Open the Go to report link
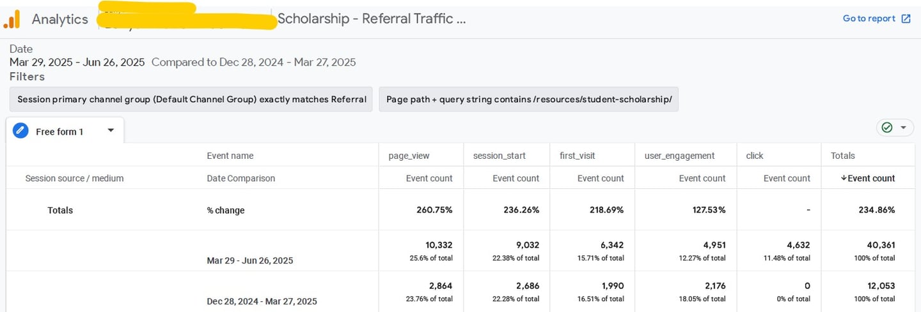The width and height of the screenshot is (921, 312). pyautogui.click(x=869, y=19)
